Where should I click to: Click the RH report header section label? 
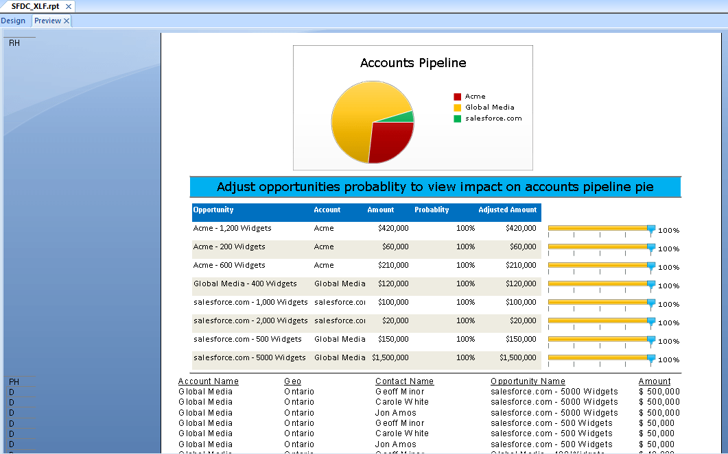point(14,43)
